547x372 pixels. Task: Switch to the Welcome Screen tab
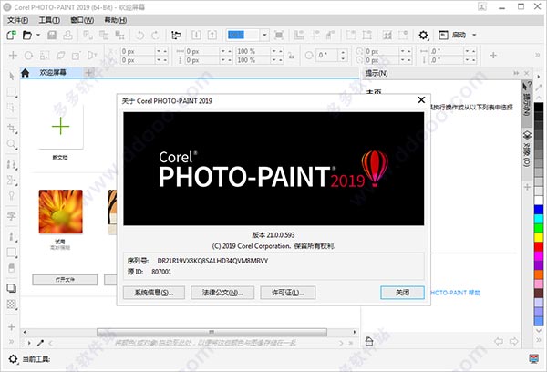pyautogui.click(x=53, y=73)
